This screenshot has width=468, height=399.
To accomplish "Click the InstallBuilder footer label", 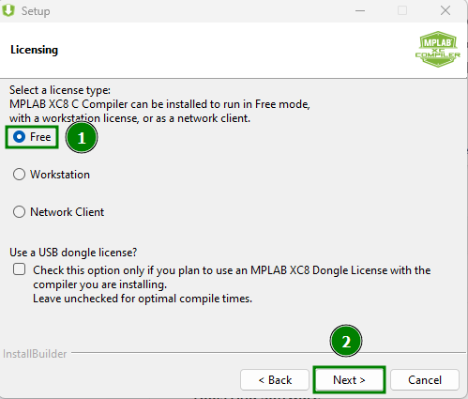I will click(x=35, y=354).
